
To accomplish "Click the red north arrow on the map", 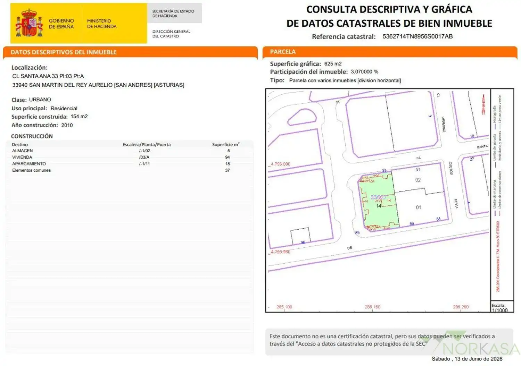I will tap(483, 104).
